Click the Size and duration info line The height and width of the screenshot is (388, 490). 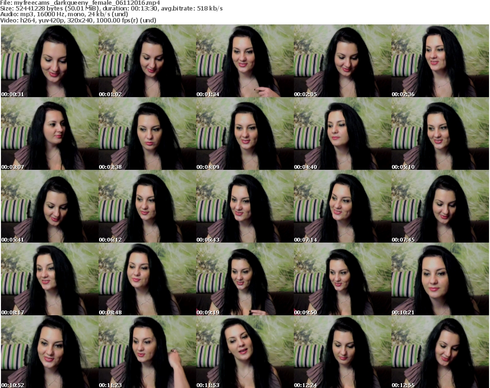point(111,9)
